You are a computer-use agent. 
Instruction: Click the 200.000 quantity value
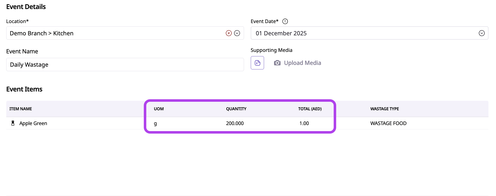tap(235, 123)
